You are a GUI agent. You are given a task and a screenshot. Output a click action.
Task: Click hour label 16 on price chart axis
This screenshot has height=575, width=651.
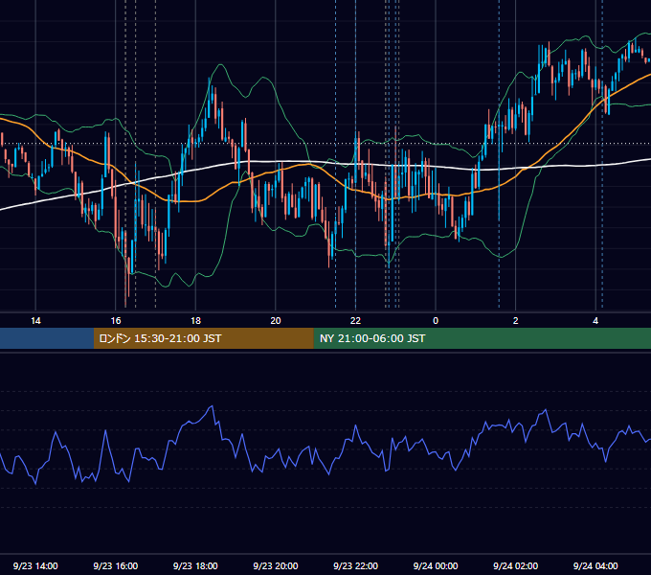click(x=116, y=321)
